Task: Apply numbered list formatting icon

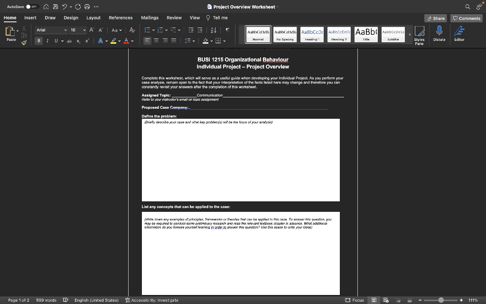Action: click(x=160, y=30)
